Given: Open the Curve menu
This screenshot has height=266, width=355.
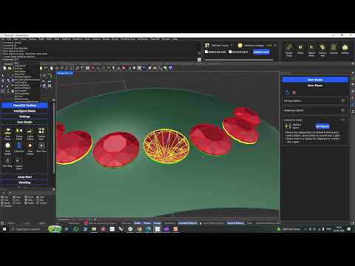Looking at the screenshot, I should tap(24, 39).
